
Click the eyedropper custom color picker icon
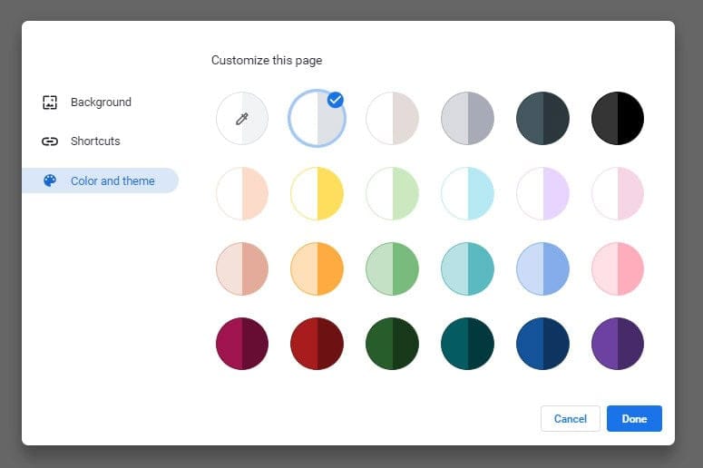click(241, 119)
